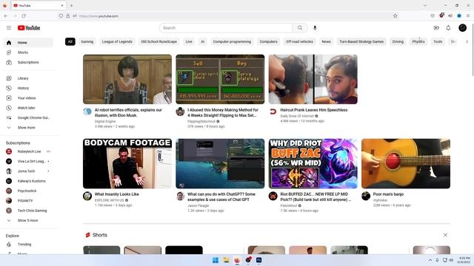
Task: Select the Physics filter chip
Action: click(x=418, y=41)
